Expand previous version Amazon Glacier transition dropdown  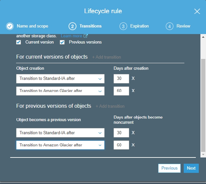pyautogui.click(x=60, y=145)
